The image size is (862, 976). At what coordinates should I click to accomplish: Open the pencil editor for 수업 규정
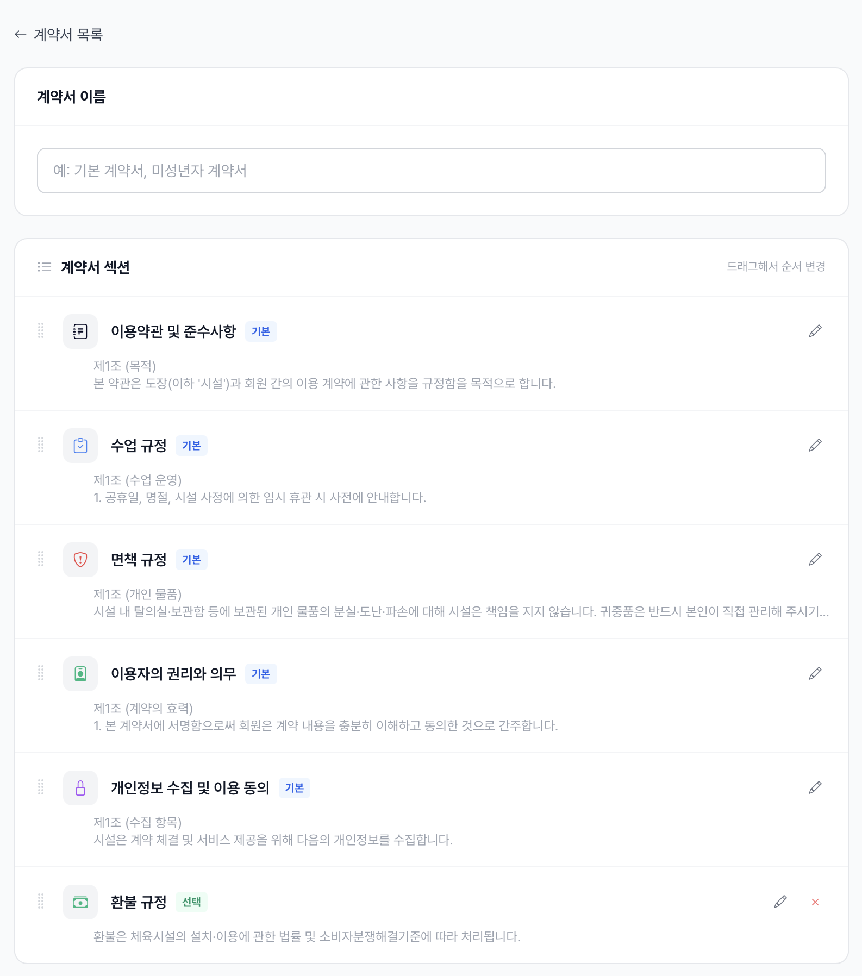pos(815,445)
